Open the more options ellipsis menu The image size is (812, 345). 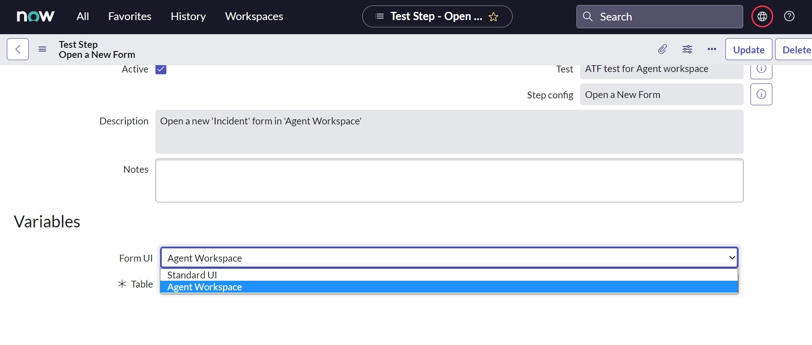click(711, 49)
